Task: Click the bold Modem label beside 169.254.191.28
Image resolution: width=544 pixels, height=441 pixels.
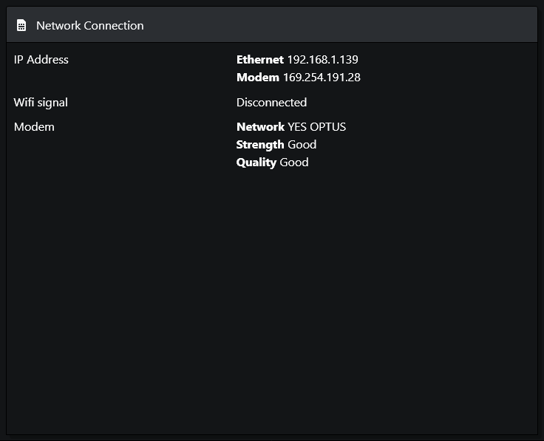Action: (258, 78)
